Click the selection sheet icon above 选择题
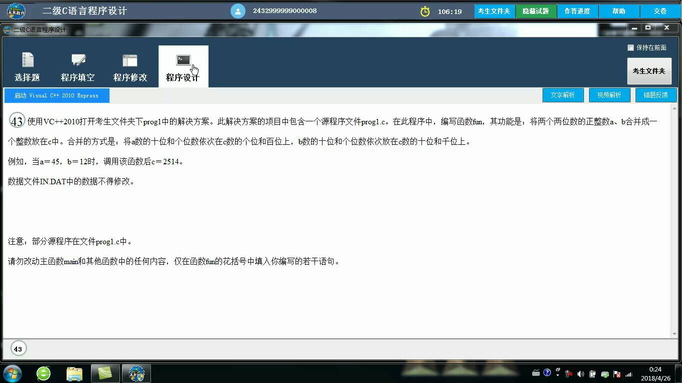The width and height of the screenshot is (682, 383). 28,60
